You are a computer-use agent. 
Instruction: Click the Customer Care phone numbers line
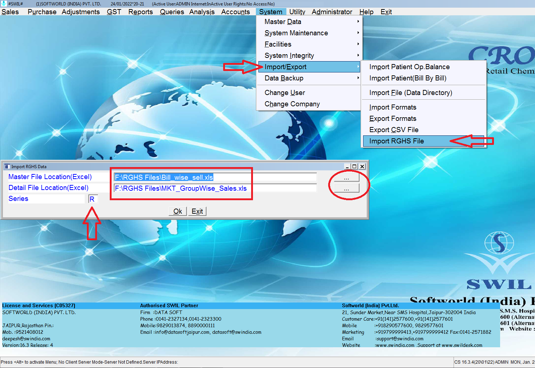[x=397, y=319]
